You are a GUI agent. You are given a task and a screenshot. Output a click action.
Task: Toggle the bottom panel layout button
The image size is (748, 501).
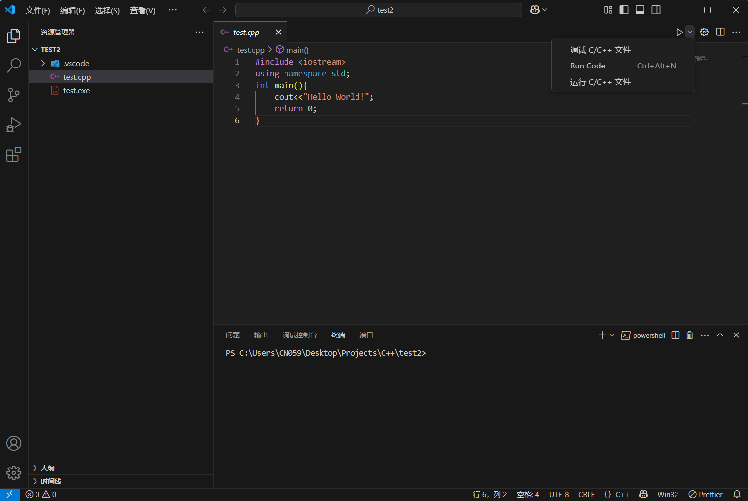(x=640, y=10)
